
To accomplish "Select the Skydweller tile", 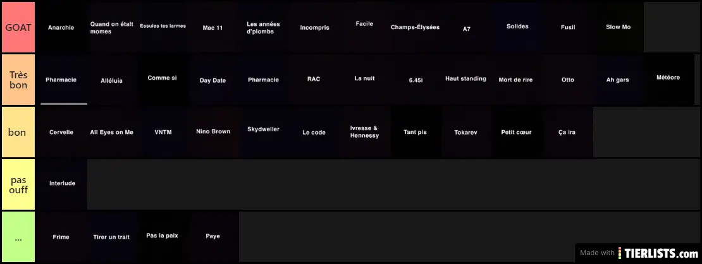I will (x=264, y=129).
